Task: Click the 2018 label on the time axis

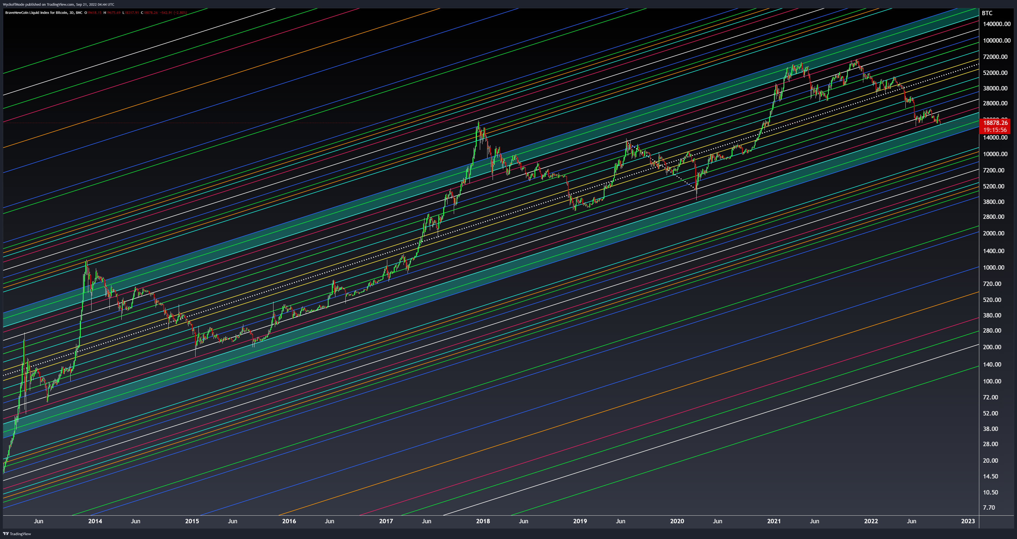Action: click(483, 521)
